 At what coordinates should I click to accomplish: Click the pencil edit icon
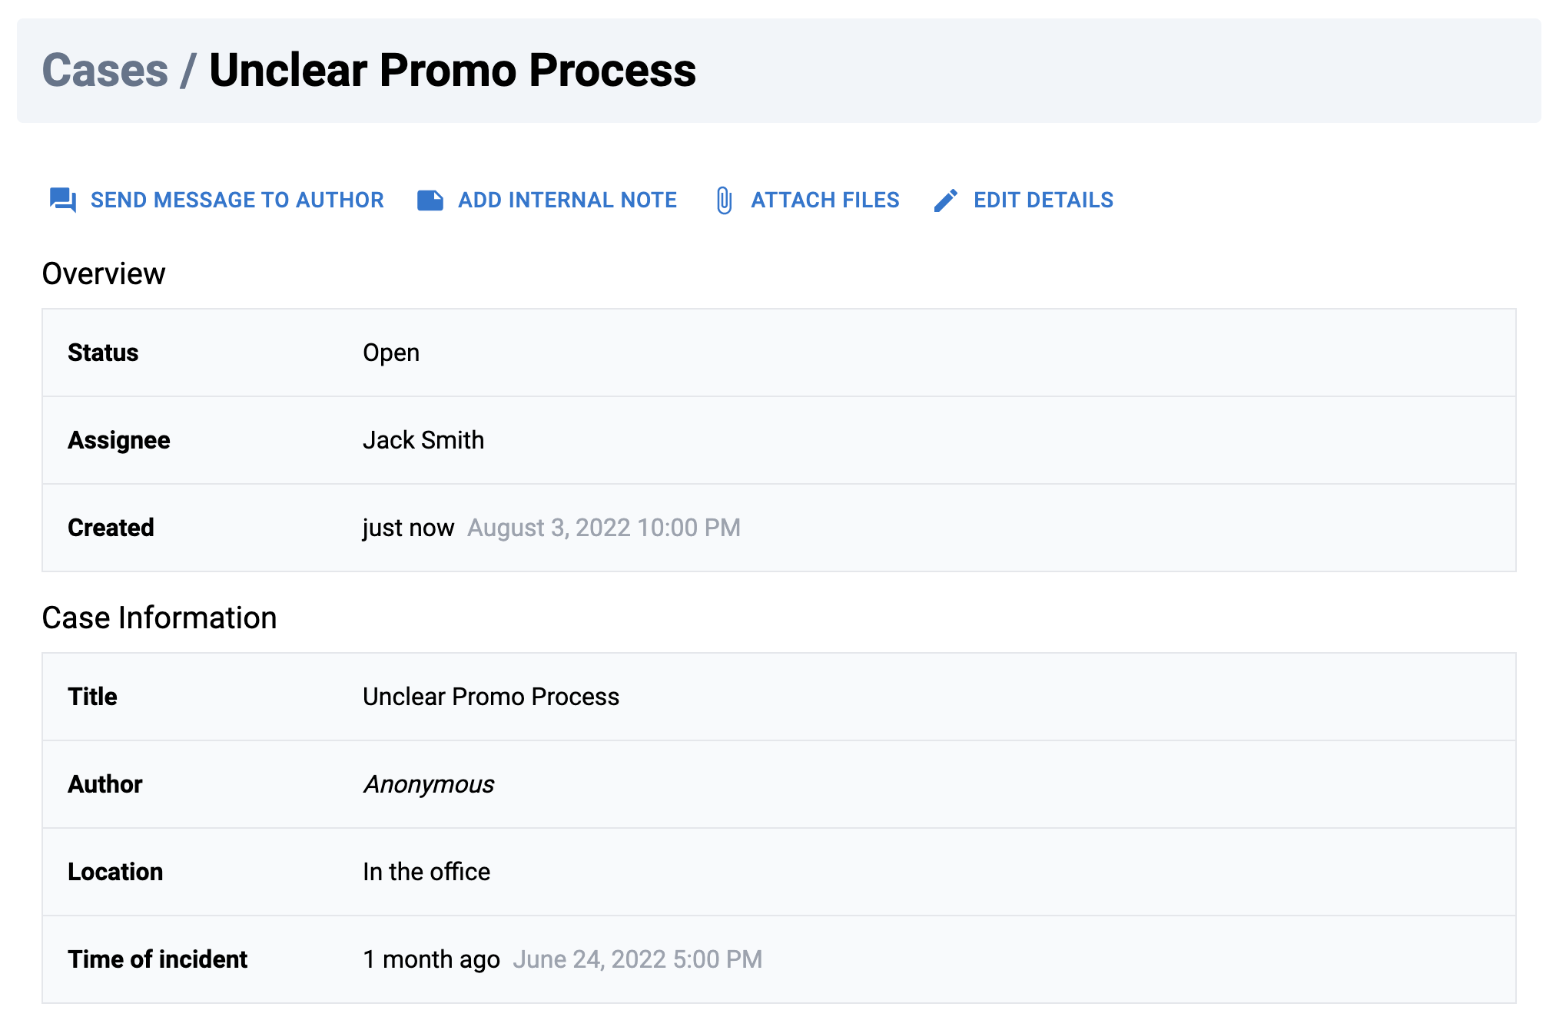(946, 200)
